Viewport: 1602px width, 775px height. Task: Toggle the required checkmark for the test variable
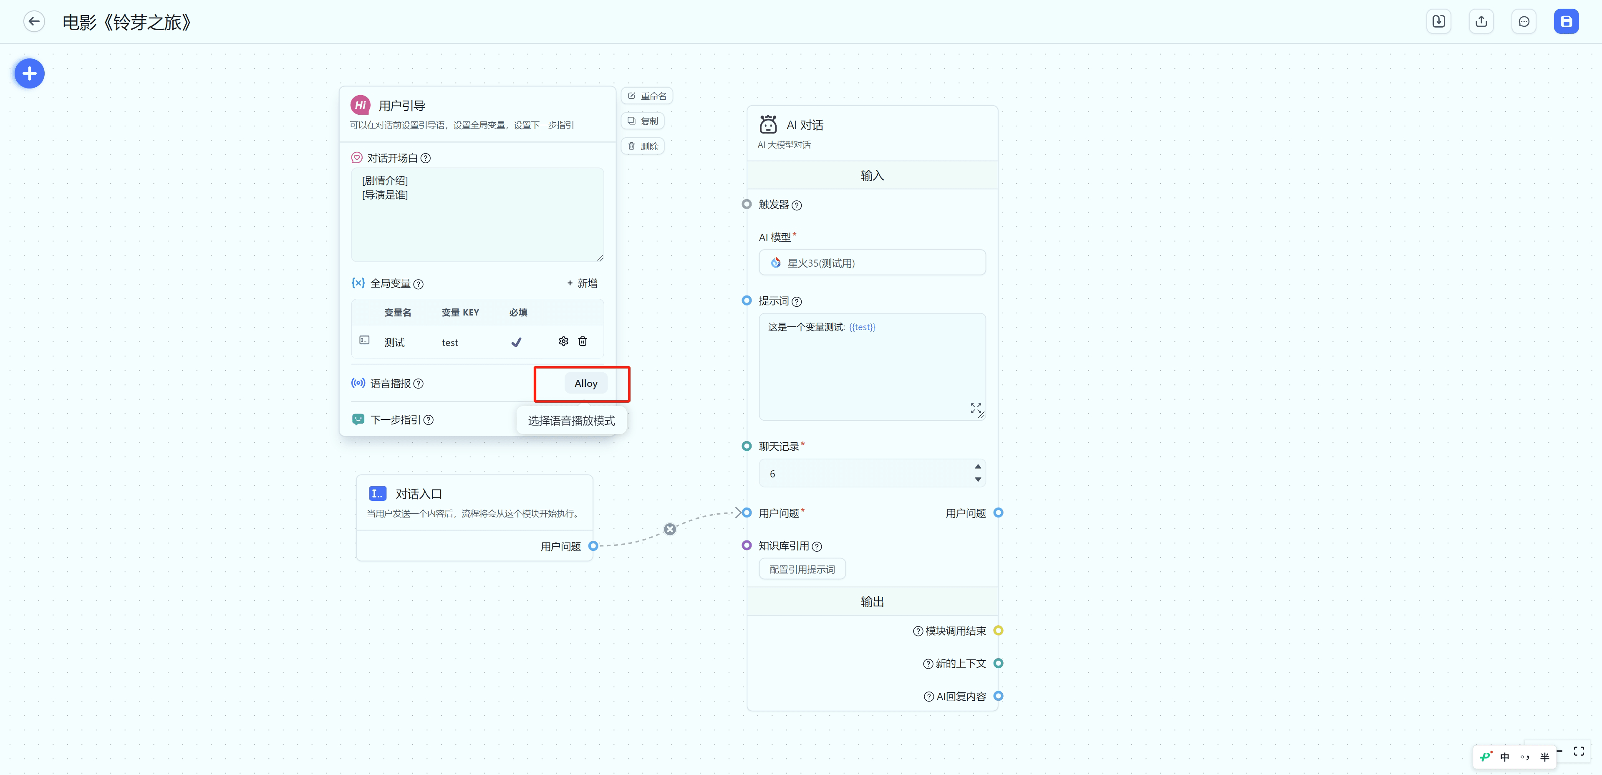click(516, 342)
